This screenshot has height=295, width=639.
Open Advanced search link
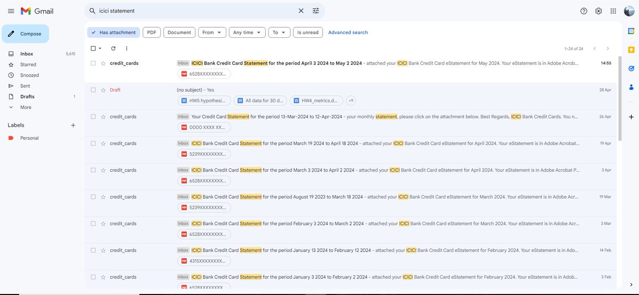click(x=348, y=32)
